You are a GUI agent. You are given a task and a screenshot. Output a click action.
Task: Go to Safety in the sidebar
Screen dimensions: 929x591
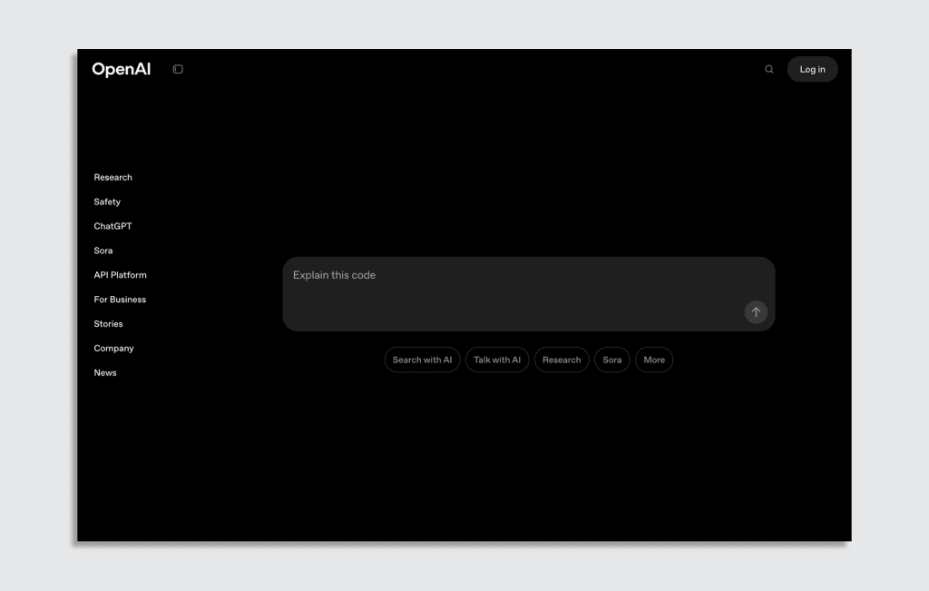107,202
